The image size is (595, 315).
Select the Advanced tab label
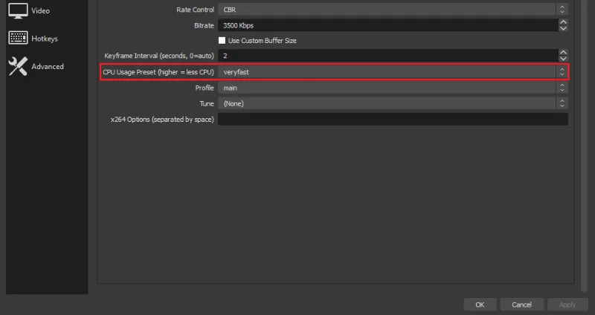pos(48,66)
